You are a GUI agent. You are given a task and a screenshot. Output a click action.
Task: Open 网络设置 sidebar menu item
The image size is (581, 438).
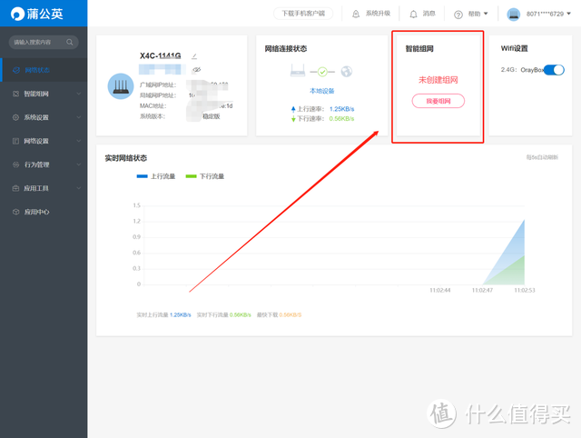[x=44, y=141]
